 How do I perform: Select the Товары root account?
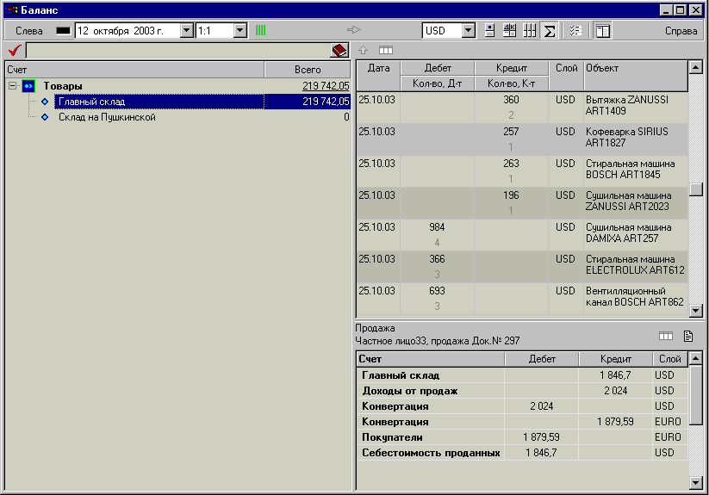click(x=63, y=86)
